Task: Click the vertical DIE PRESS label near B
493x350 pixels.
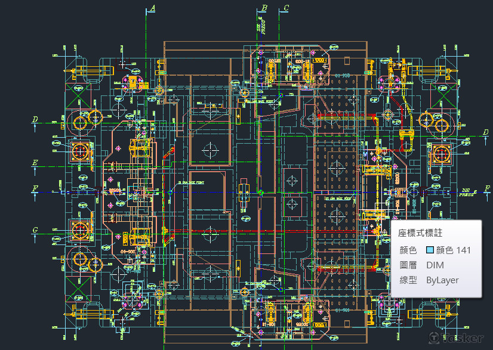Action: [x=259, y=26]
